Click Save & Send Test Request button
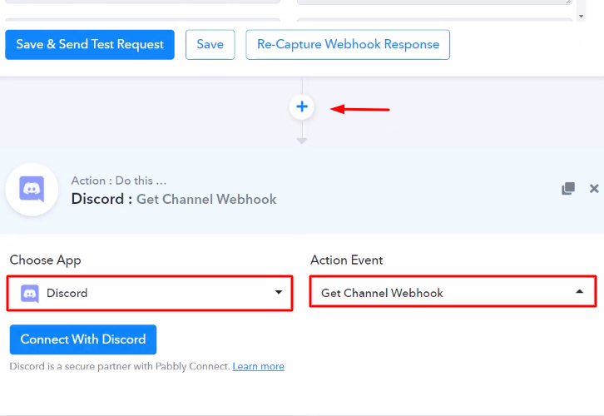The width and height of the screenshot is (604, 416). (90, 45)
